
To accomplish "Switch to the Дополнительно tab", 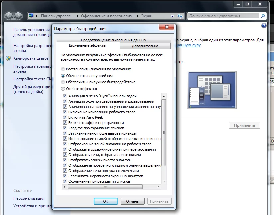I will click(x=145, y=46).
